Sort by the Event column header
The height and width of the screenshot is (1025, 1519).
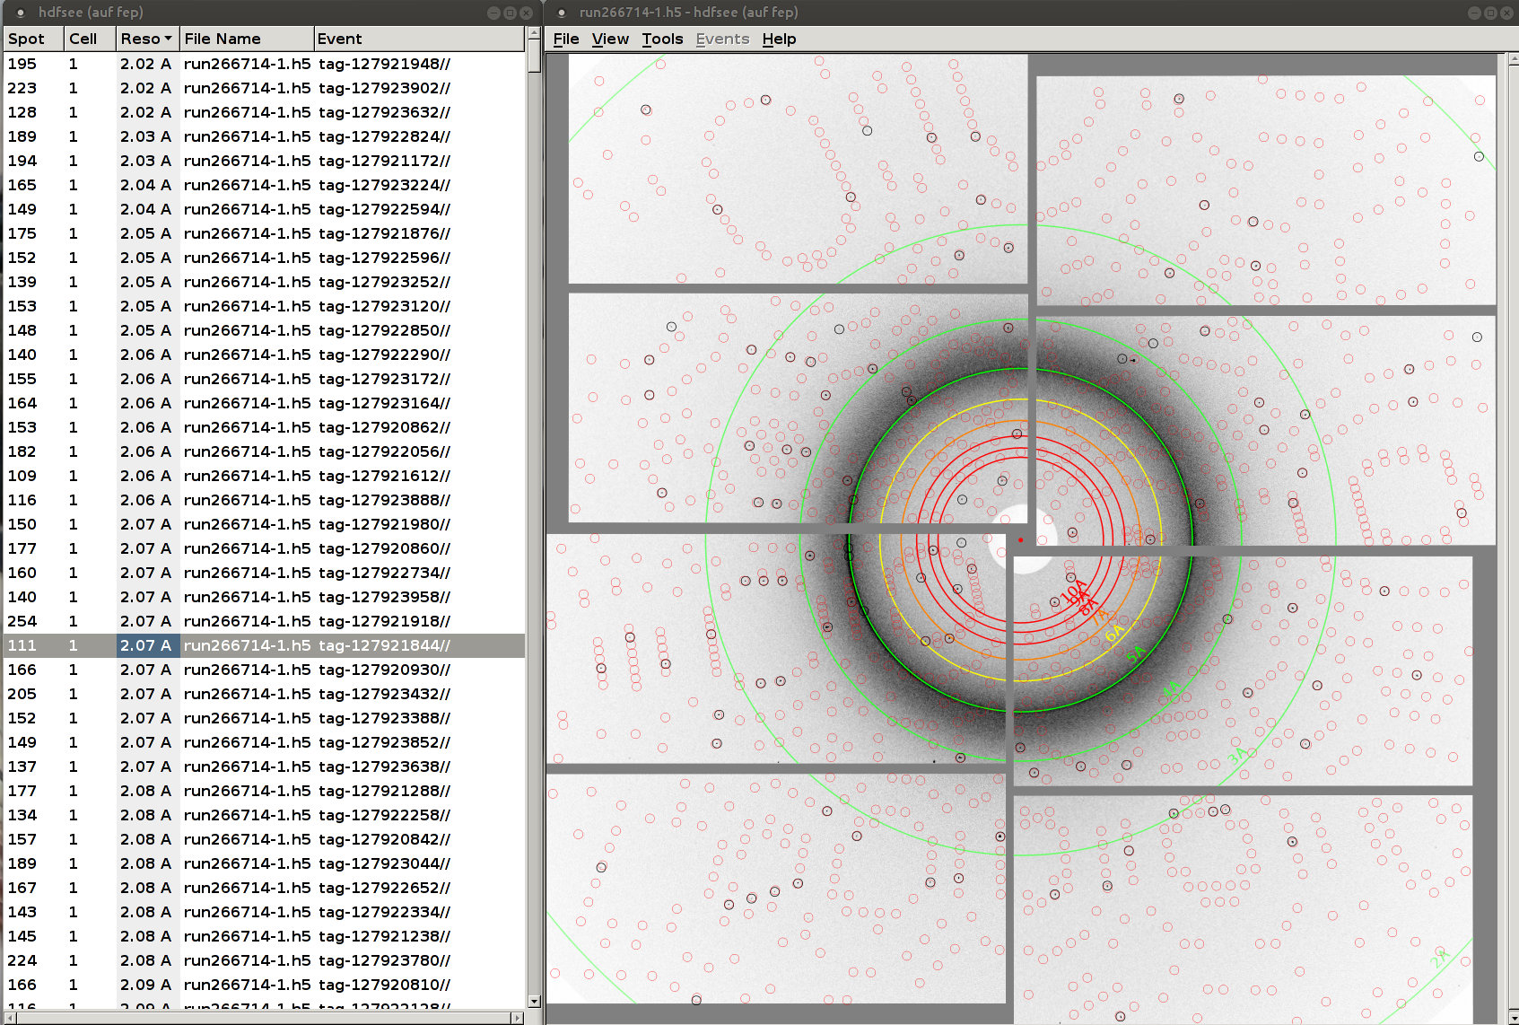[x=418, y=39]
